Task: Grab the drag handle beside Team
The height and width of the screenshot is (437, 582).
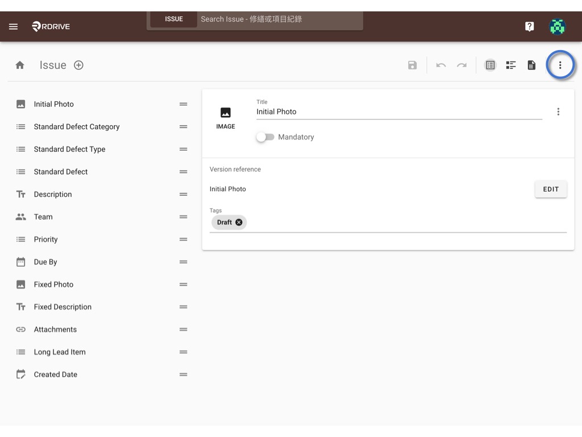Action: [x=184, y=217]
